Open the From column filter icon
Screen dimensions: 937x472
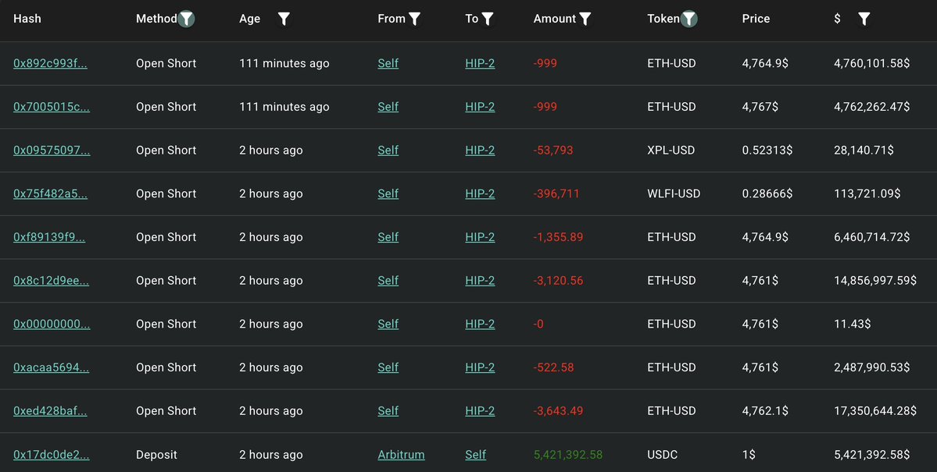[414, 19]
